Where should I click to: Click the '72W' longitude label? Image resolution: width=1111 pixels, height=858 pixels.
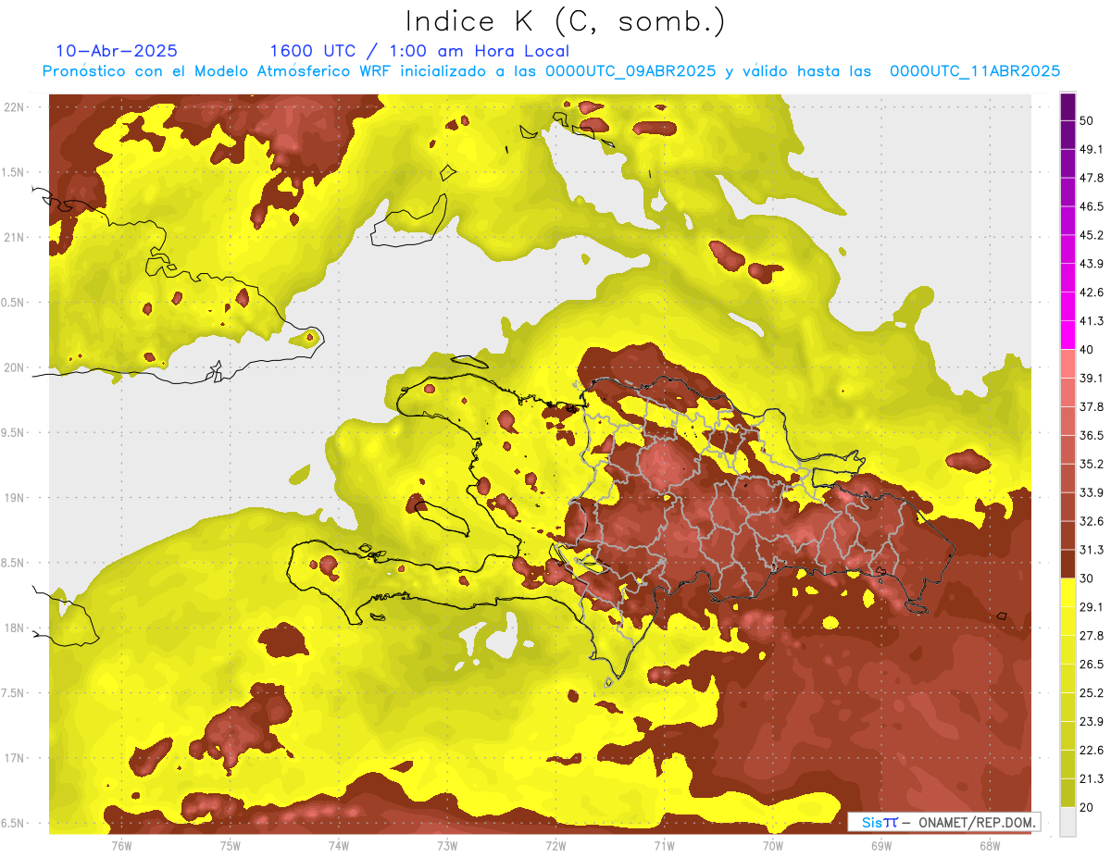[555, 846]
